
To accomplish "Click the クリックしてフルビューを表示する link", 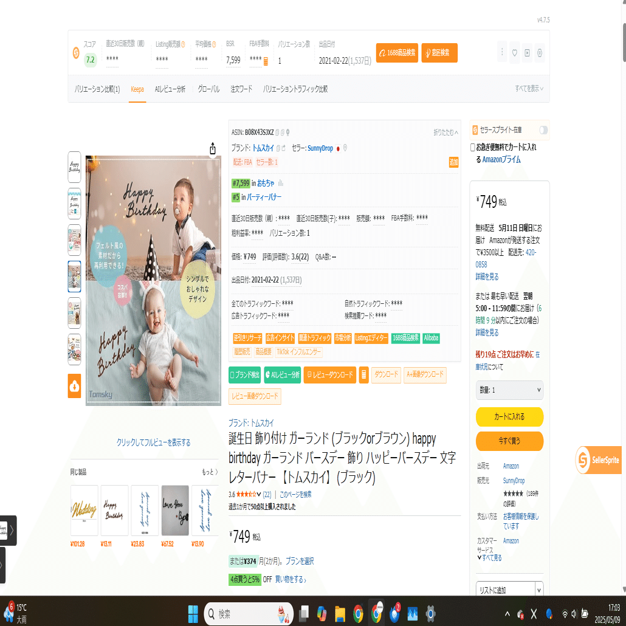I will (153, 442).
